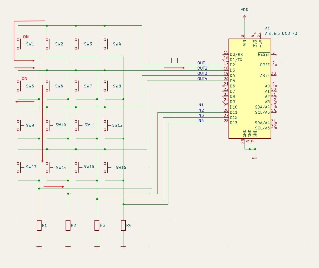Screen dimensions: 319x268
Task: Click the A1 reference designator
Action: coord(267,28)
